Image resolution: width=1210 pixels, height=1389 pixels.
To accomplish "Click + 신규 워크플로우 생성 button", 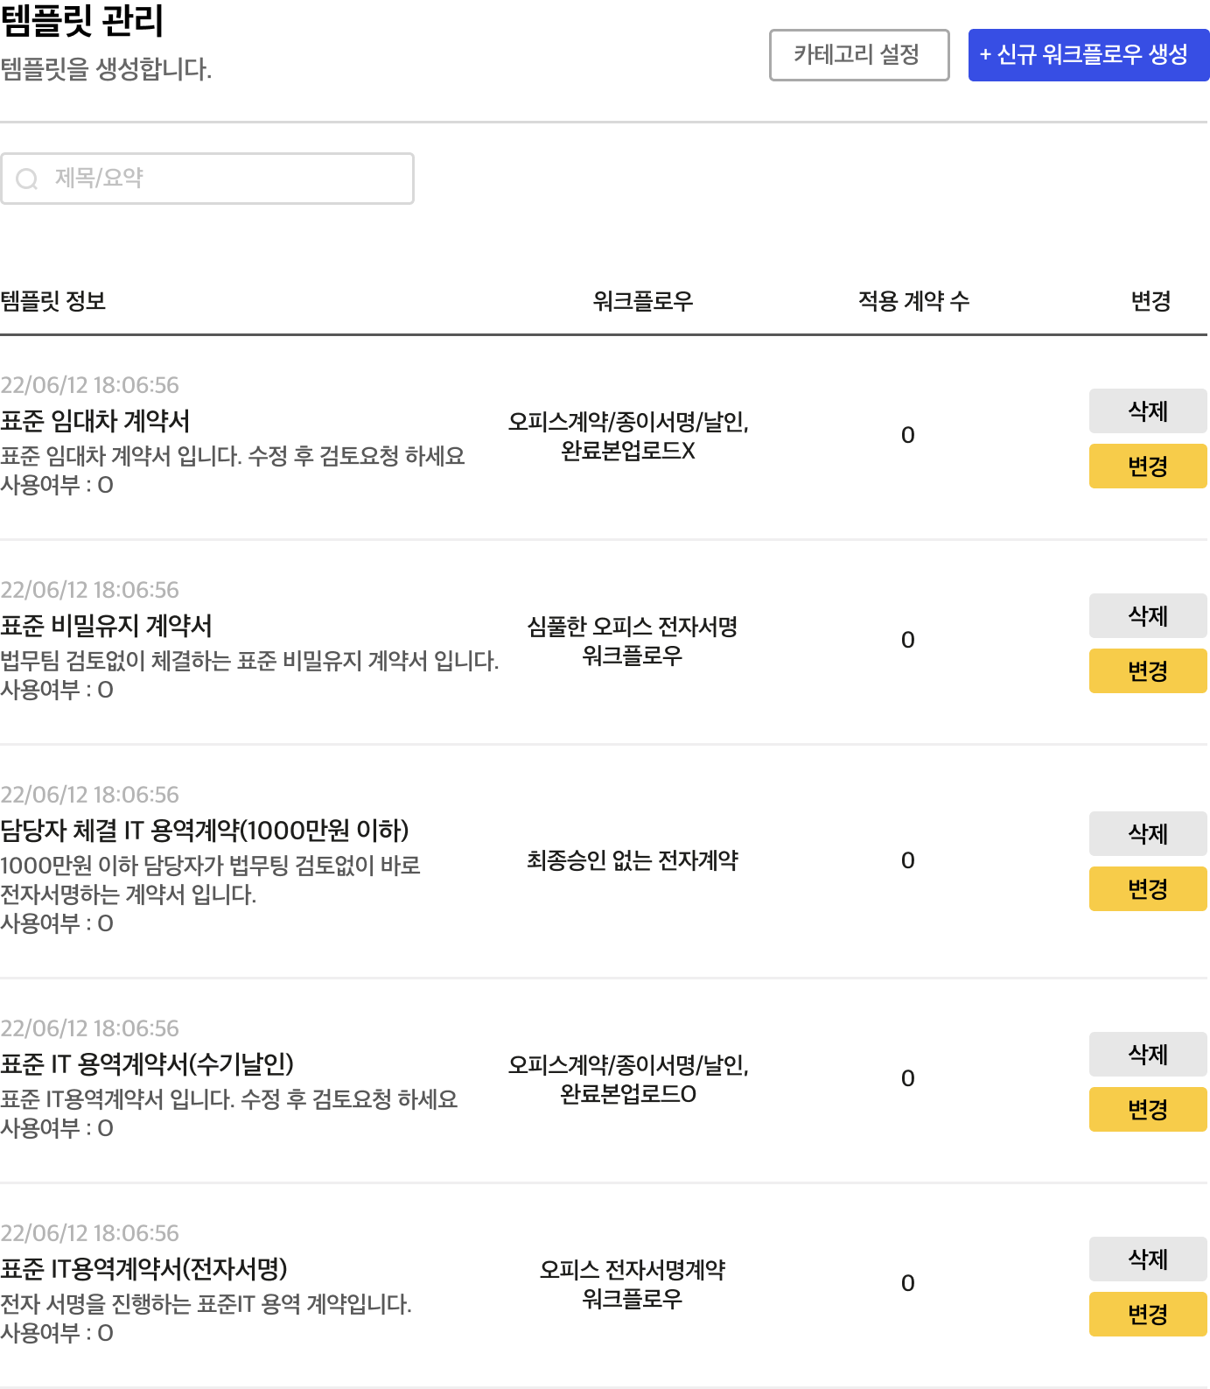I will point(1088,55).
